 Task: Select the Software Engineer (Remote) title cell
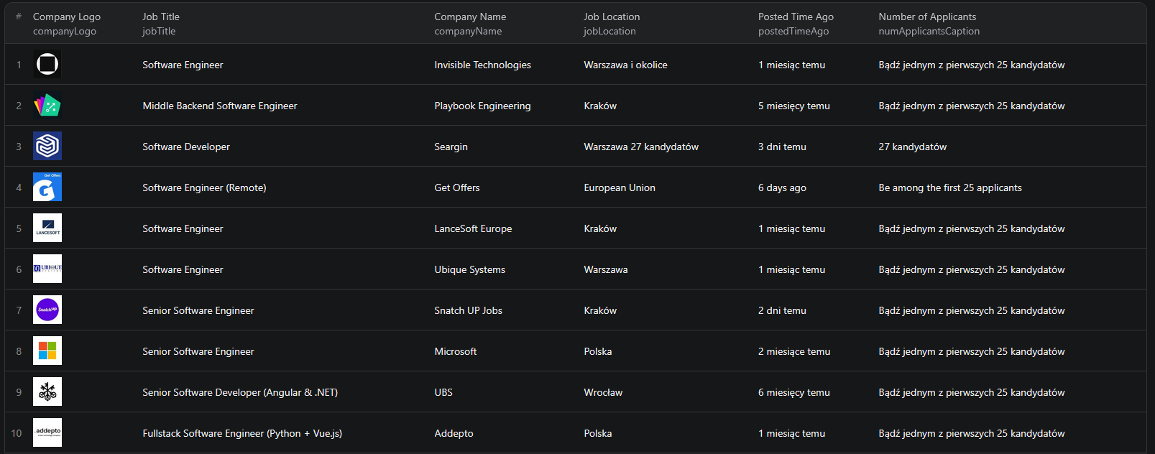point(204,187)
